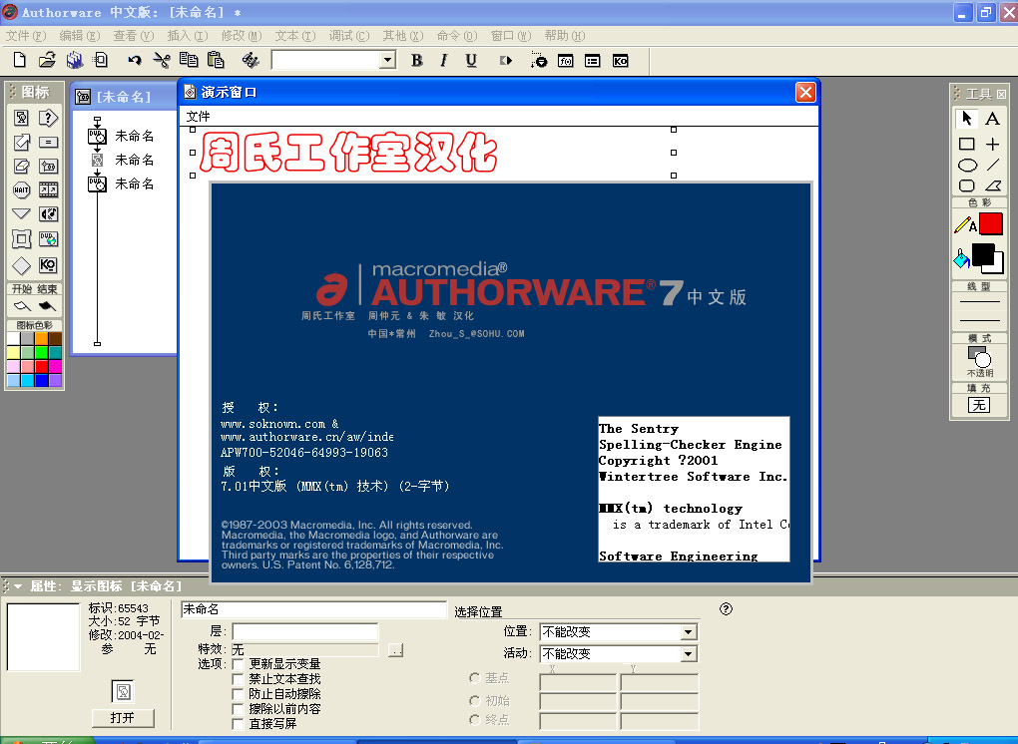Select the Ellipse drawing tool
Viewport: 1018px width, 744px height.
[x=967, y=165]
